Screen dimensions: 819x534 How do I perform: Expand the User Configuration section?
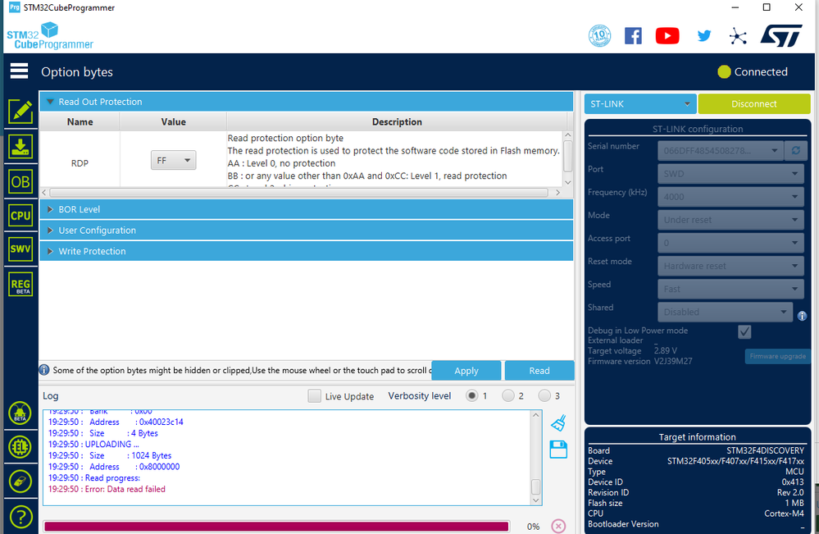[x=306, y=230]
